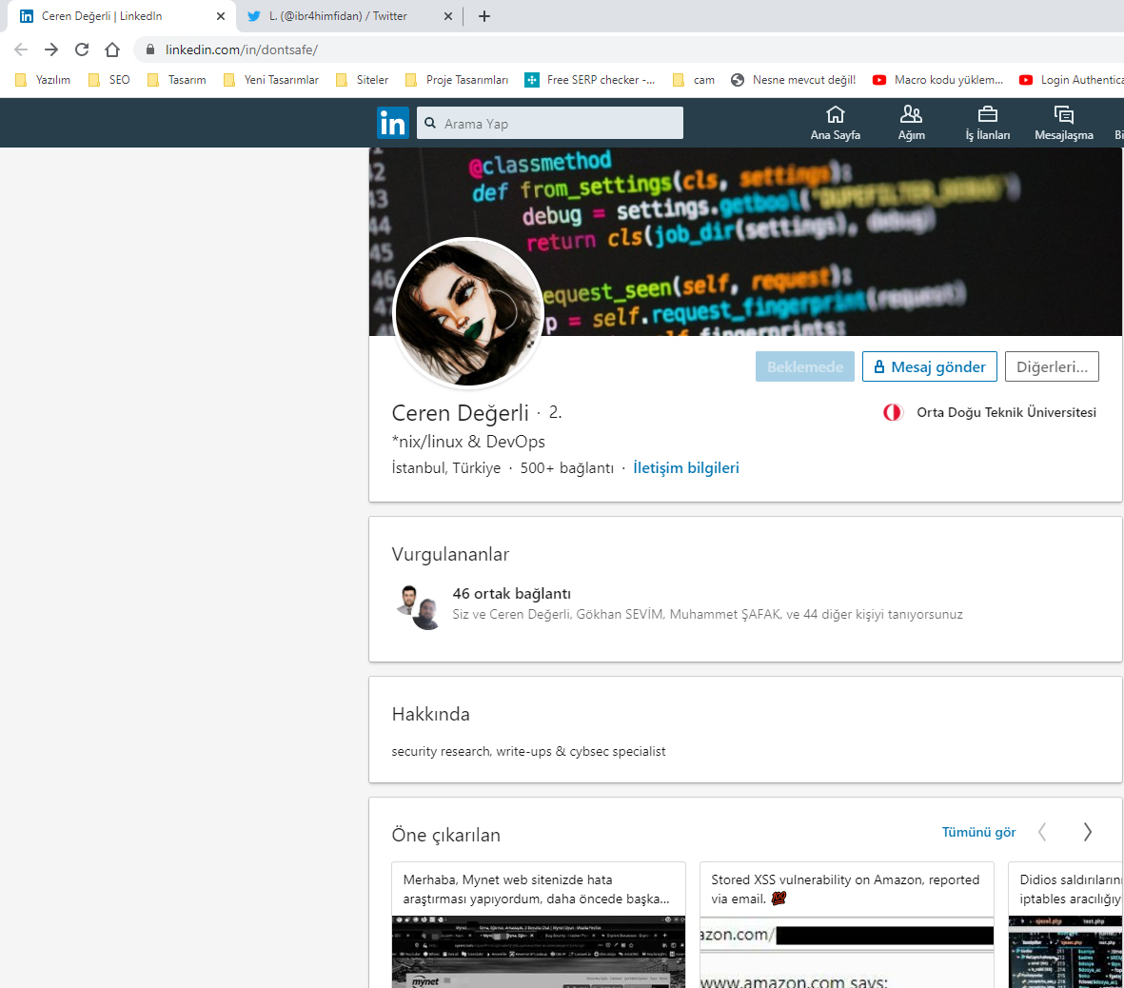Click the browser back arrow

pyautogui.click(x=21, y=49)
